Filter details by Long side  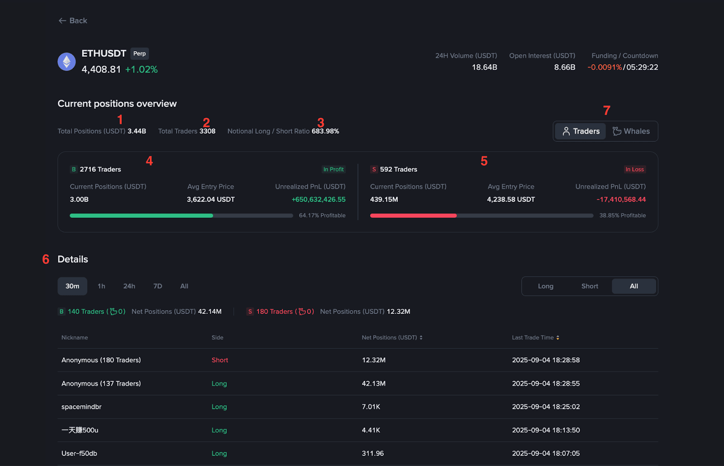pyautogui.click(x=546, y=286)
